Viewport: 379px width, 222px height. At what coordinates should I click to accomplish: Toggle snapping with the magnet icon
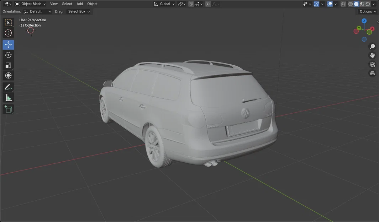pos(191,4)
